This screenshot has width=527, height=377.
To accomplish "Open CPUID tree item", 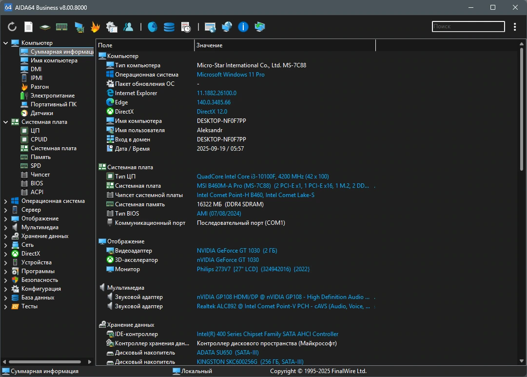I will [39, 139].
